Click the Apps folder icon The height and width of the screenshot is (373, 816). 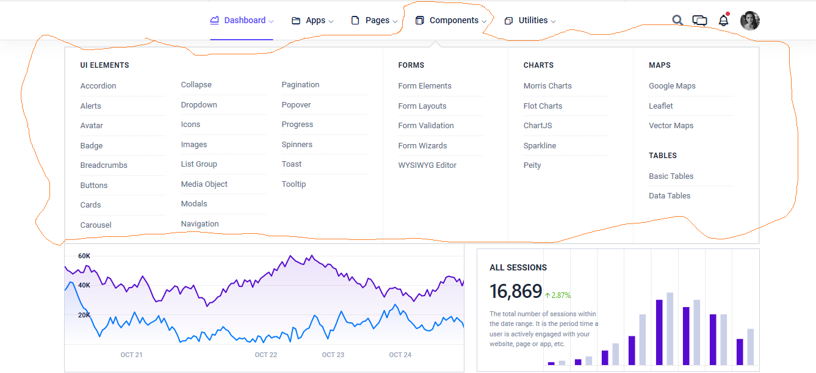(x=296, y=21)
